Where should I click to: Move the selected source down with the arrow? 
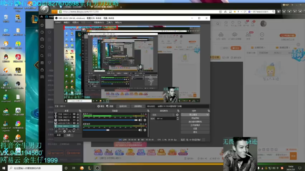click(x=73, y=131)
